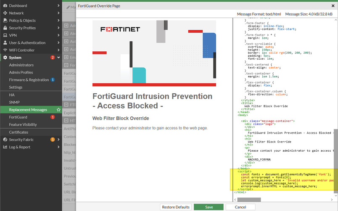This screenshot has width=338, height=211.
Task: Click the Dashboard gauge icon
Action: [x=5, y=5]
